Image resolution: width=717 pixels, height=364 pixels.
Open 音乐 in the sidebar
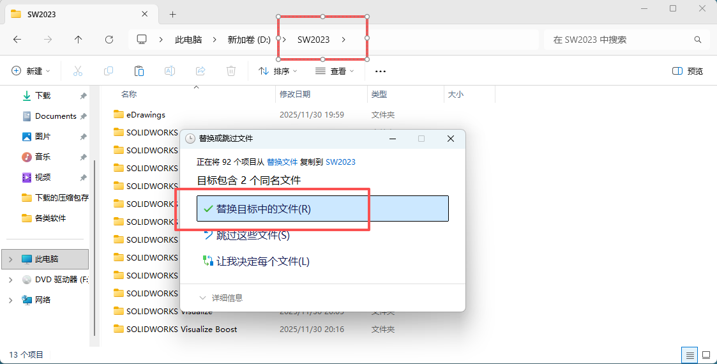[x=43, y=157]
